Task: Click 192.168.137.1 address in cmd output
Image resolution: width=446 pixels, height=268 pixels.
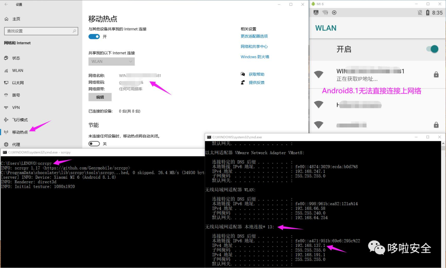Action: (310, 246)
